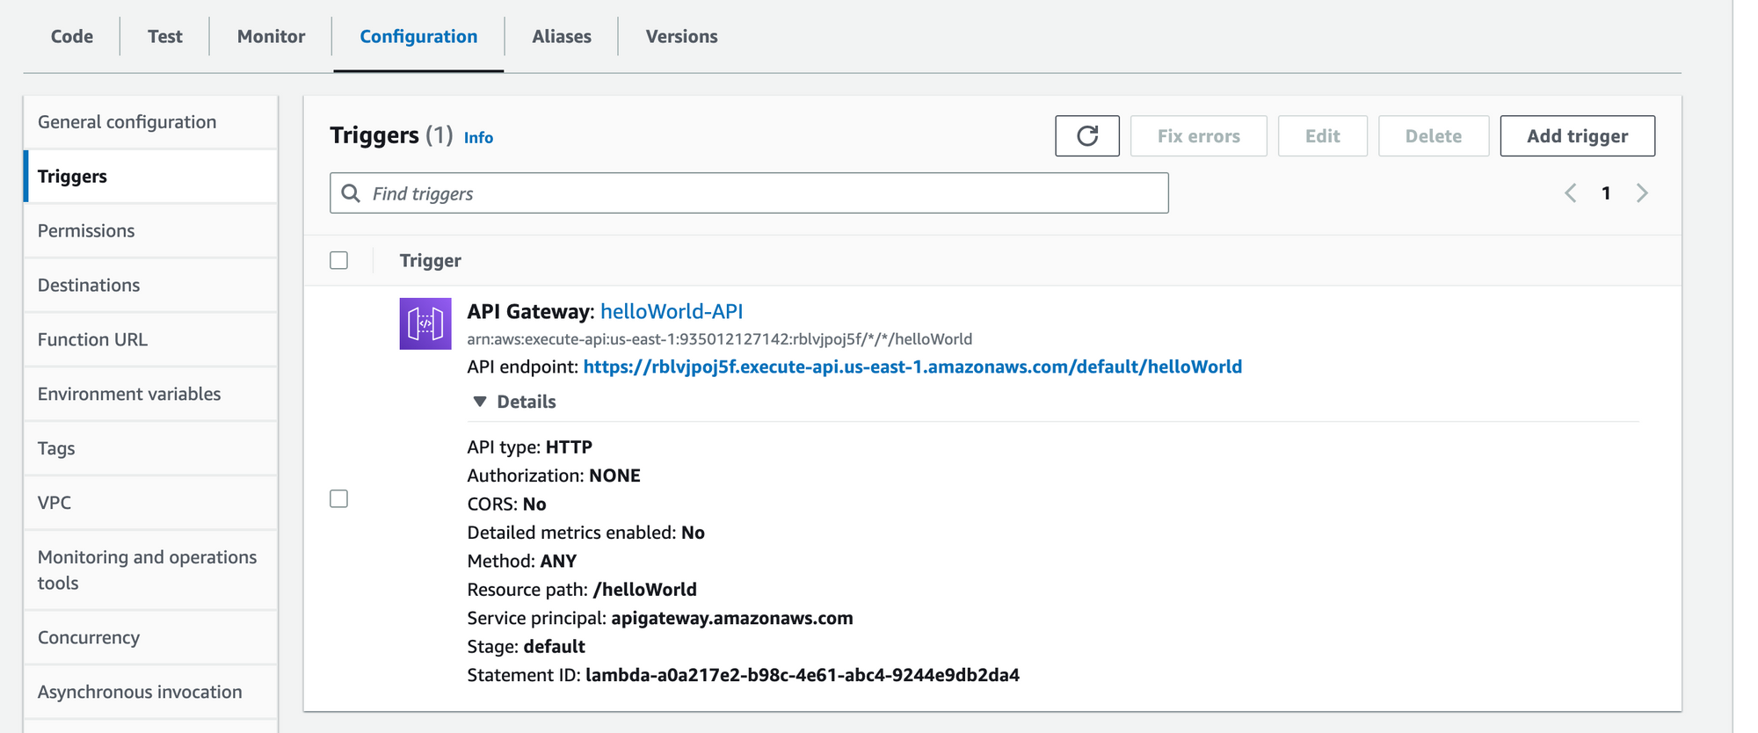The width and height of the screenshot is (1758, 733).
Task: Click the Delete button
Action: click(x=1433, y=136)
